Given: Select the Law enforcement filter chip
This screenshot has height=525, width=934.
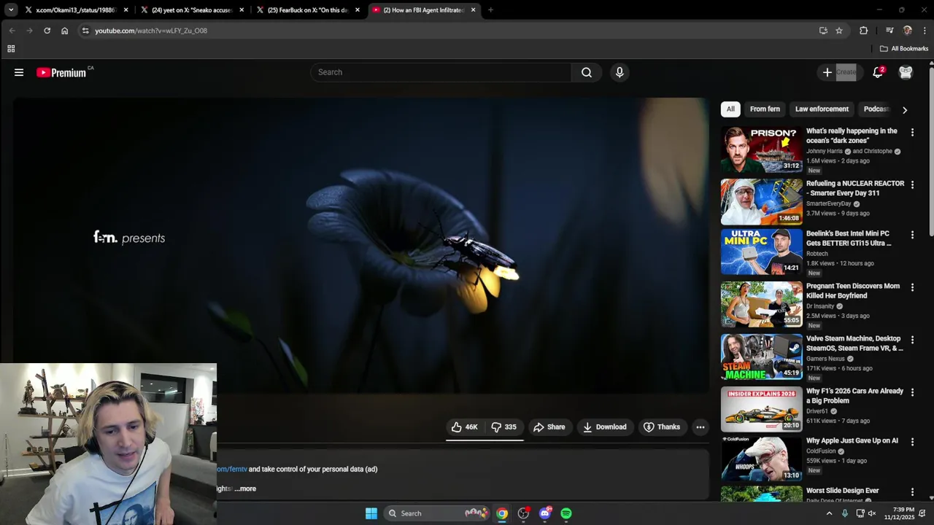Looking at the screenshot, I should pyautogui.click(x=822, y=109).
